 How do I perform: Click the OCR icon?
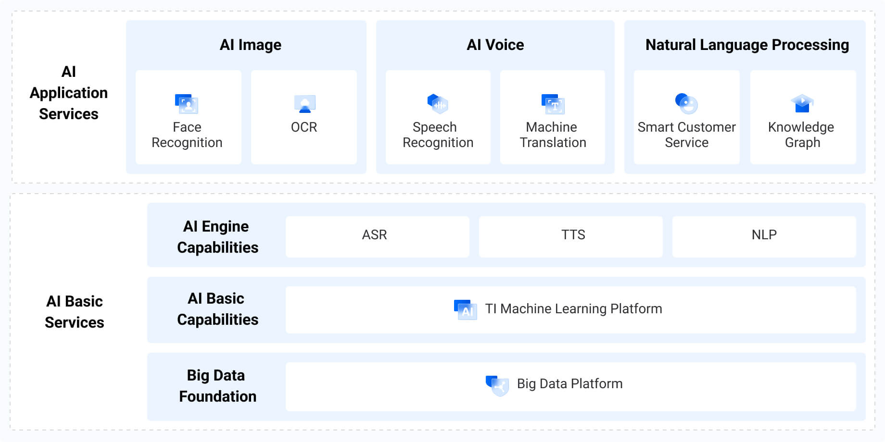(304, 104)
